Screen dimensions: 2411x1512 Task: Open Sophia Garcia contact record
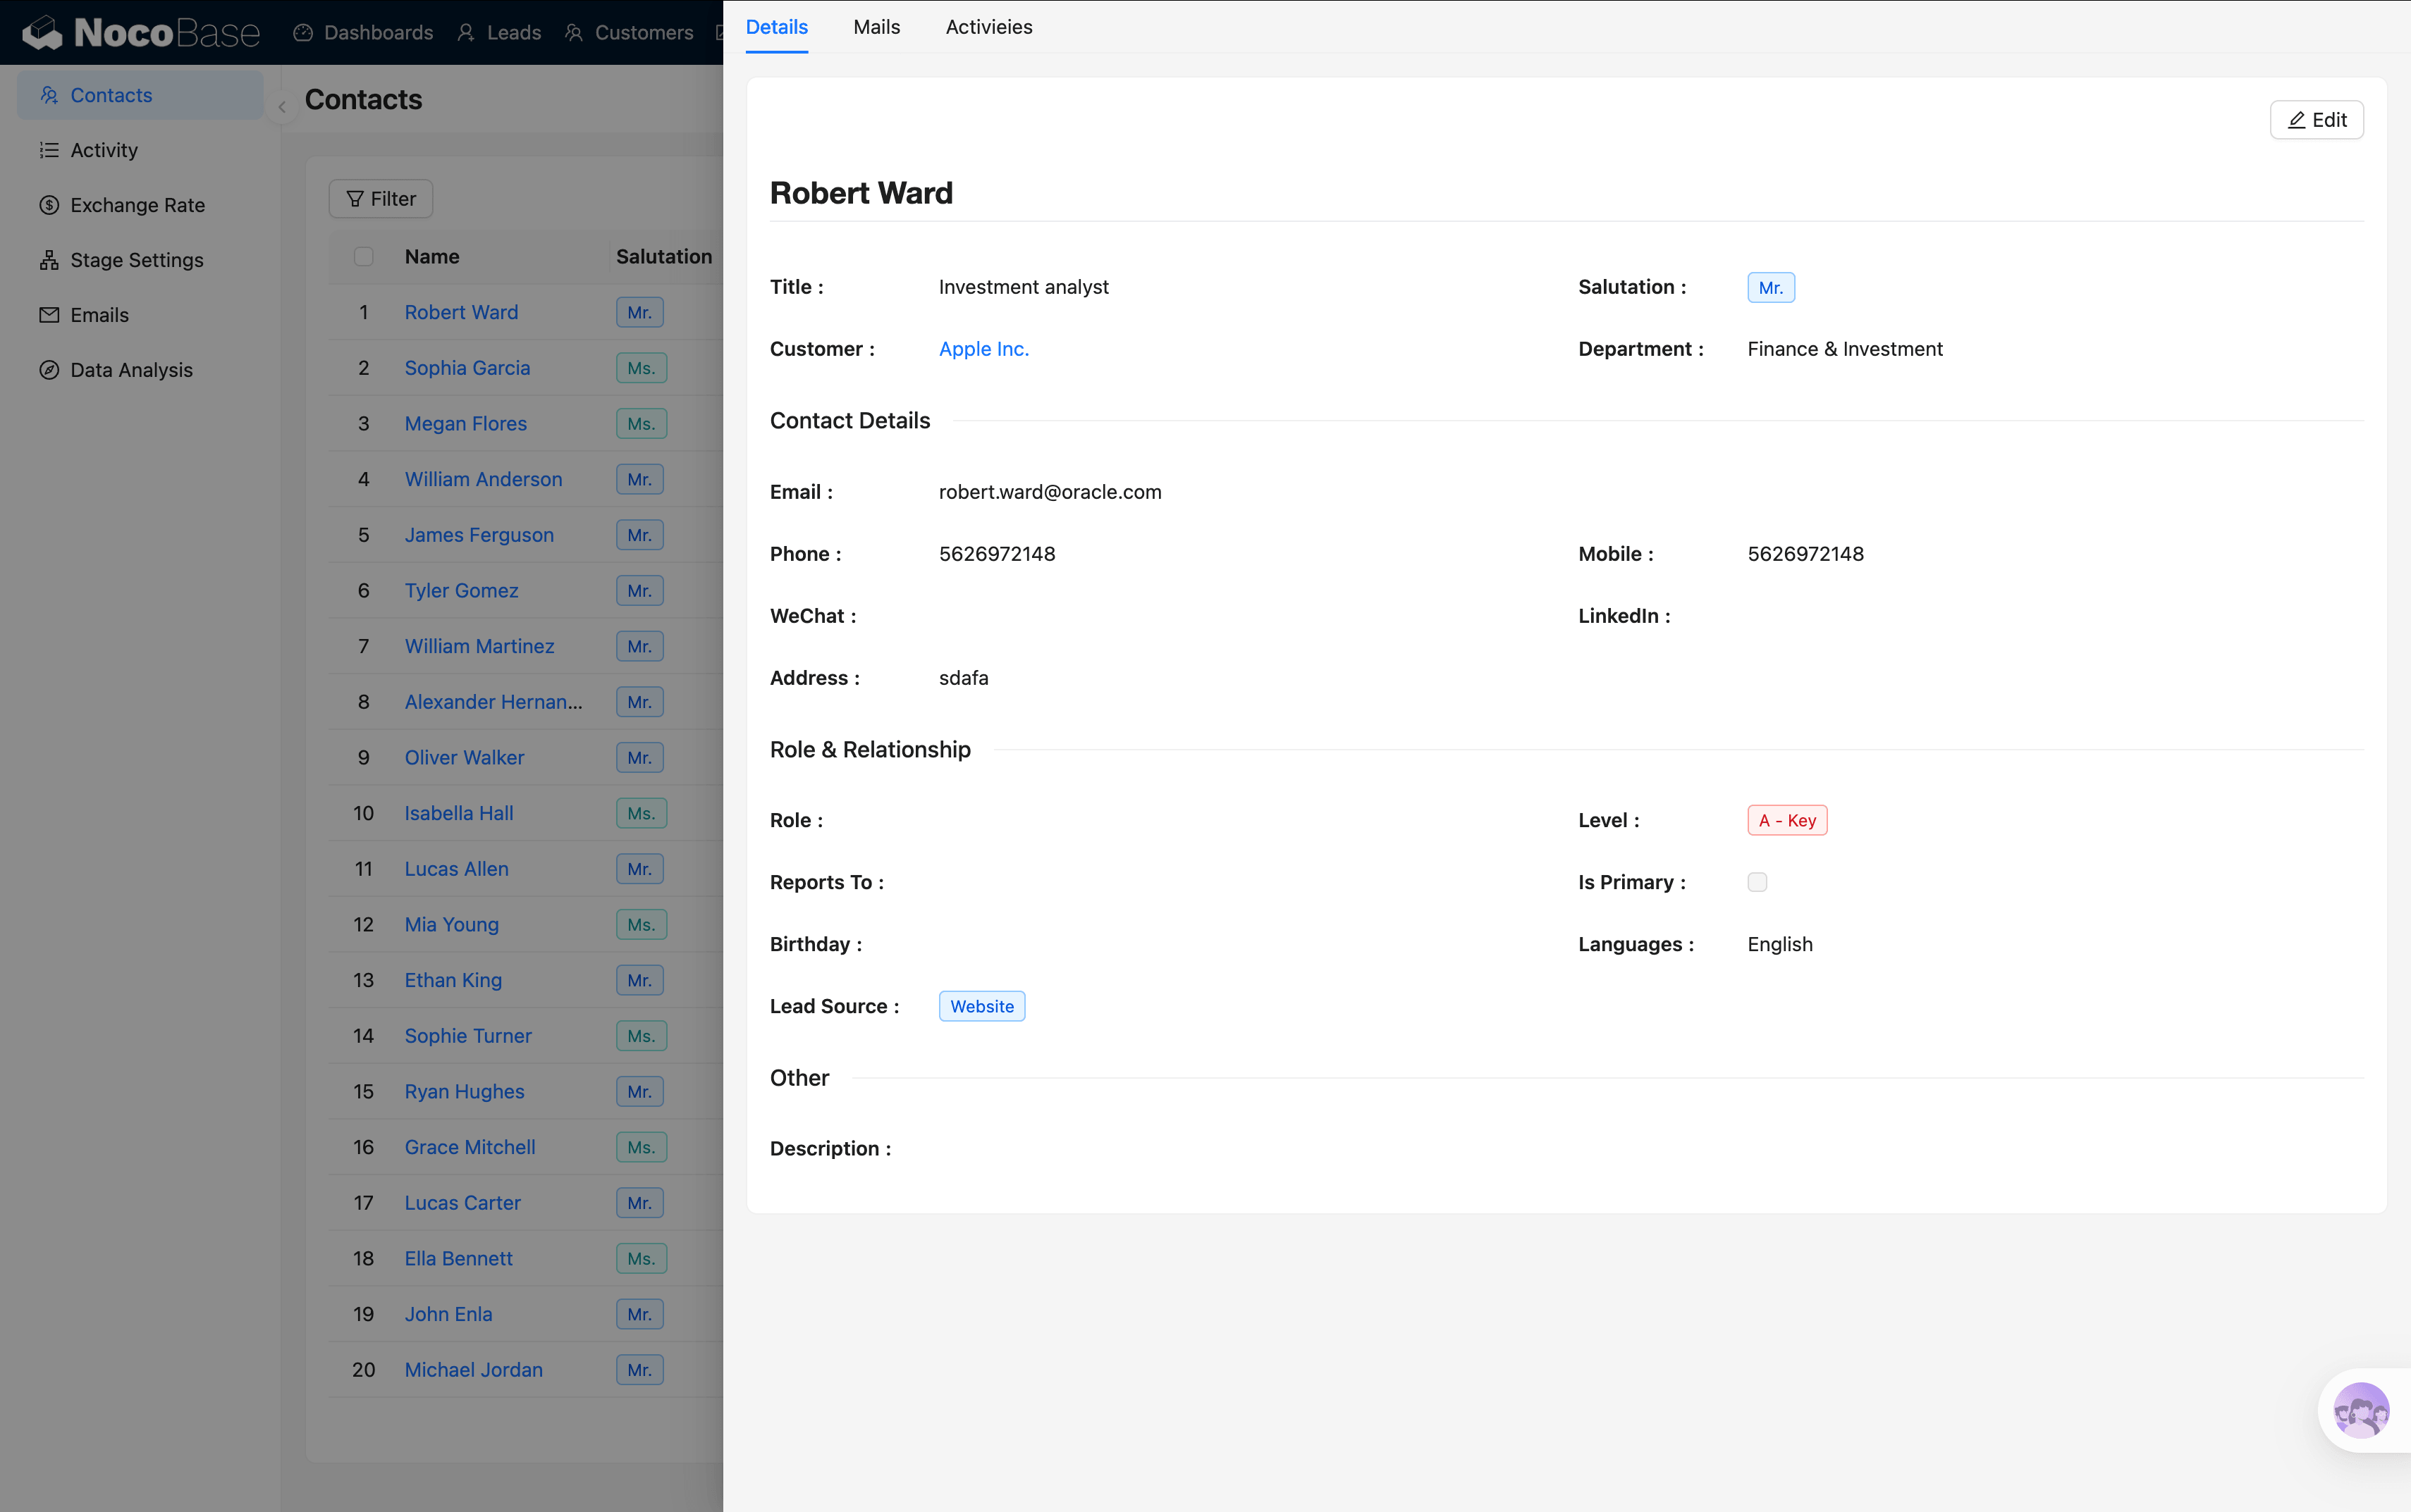pos(467,368)
